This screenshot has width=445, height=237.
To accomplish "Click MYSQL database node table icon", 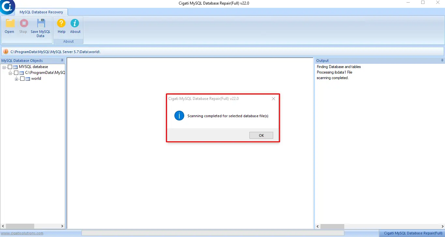I will [15, 67].
